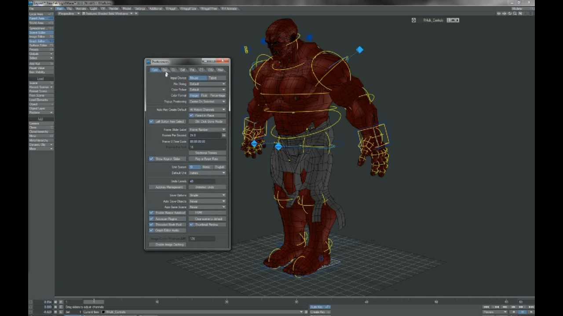This screenshot has height=316, width=563.
Task: Expand the Save Options dropdown
Action: [x=207, y=195]
